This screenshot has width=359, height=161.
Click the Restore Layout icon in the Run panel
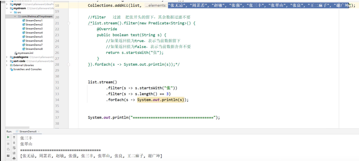(x=8, y=156)
